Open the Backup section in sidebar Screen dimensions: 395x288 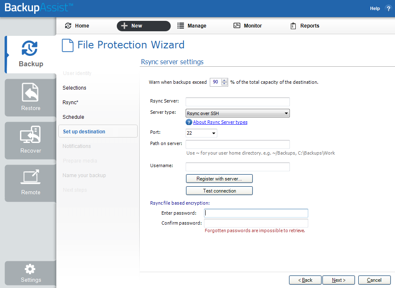30,54
